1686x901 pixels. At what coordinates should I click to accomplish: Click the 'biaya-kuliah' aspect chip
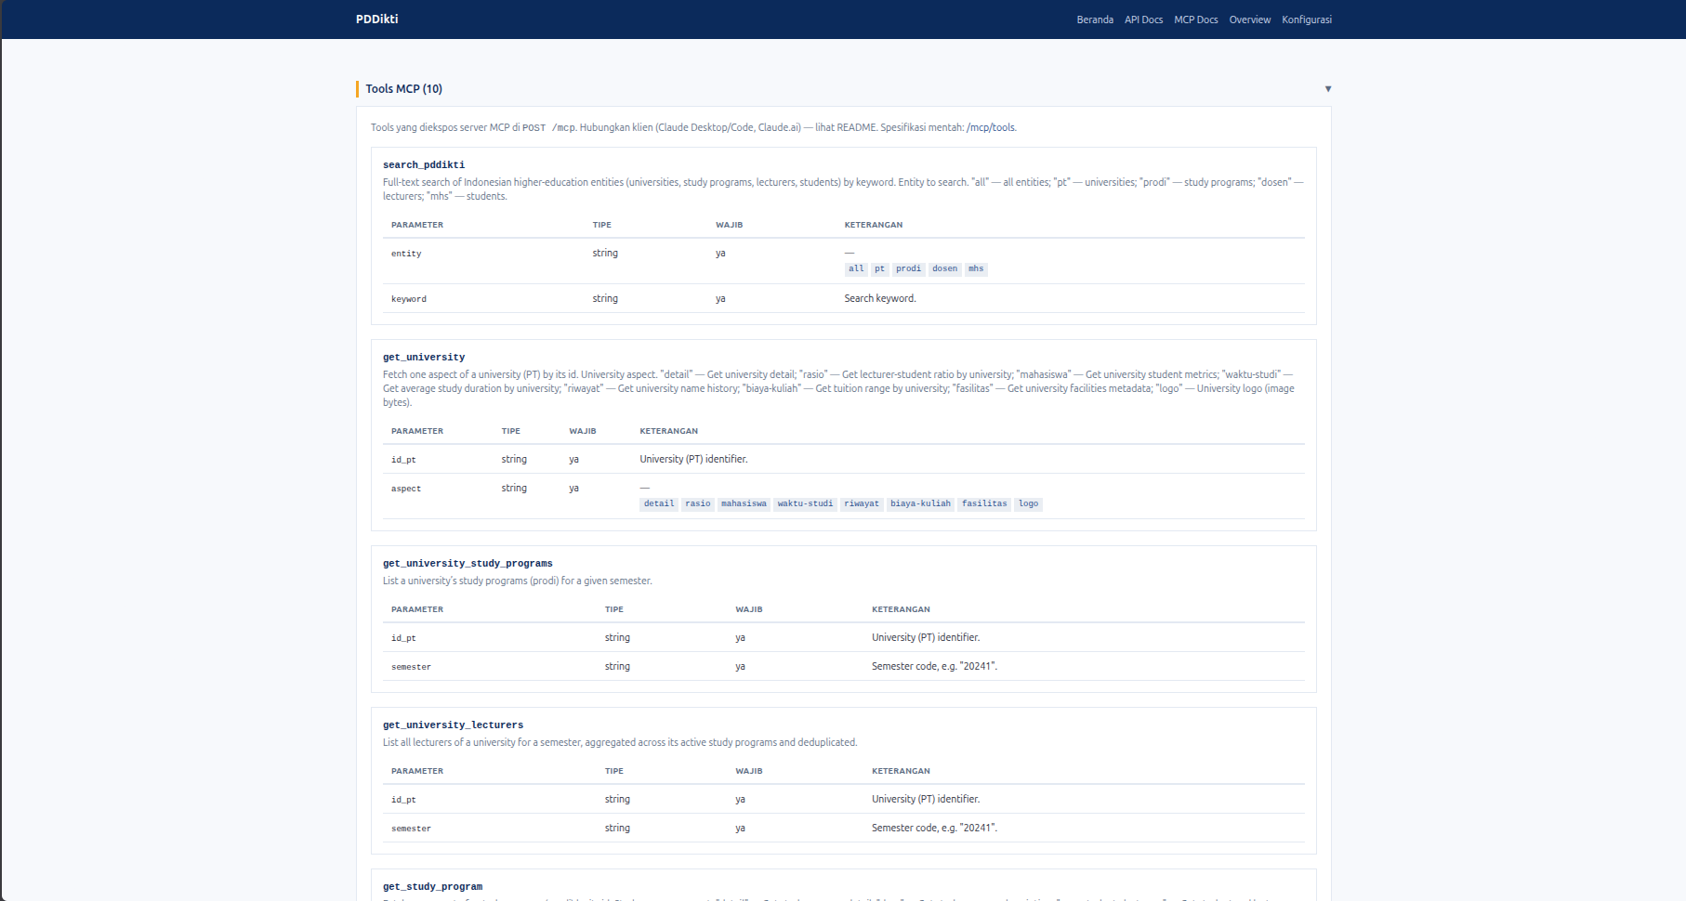920,504
